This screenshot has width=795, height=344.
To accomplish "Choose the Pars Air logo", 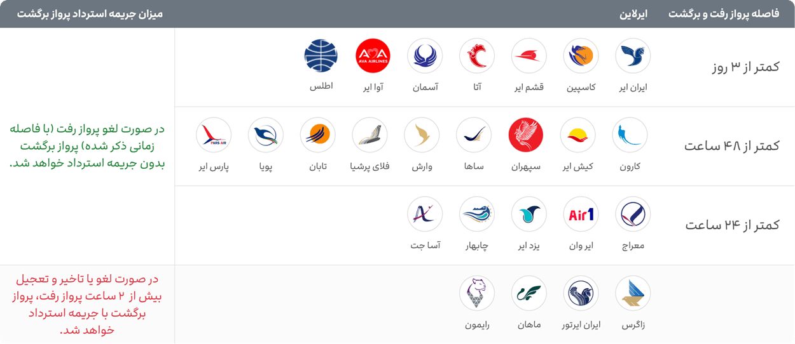I will click(214, 135).
